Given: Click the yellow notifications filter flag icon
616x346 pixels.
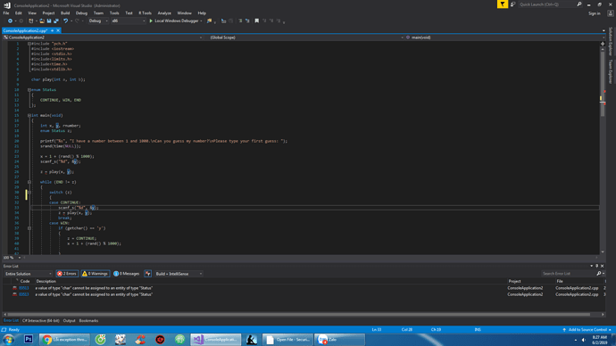Looking at the screenshot, I should (x=503, y=4).
